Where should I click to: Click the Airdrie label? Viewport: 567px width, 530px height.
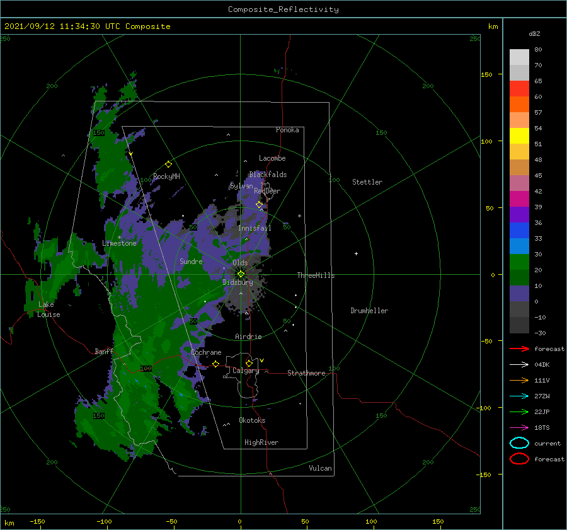[x=248, y=337]
